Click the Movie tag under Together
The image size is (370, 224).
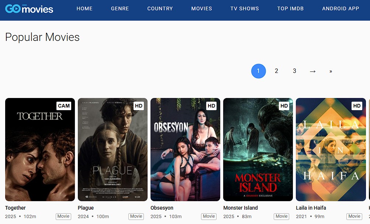coord(63,216)
